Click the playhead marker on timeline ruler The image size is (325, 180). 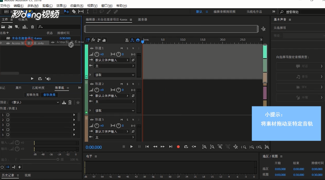pos(143,42)
